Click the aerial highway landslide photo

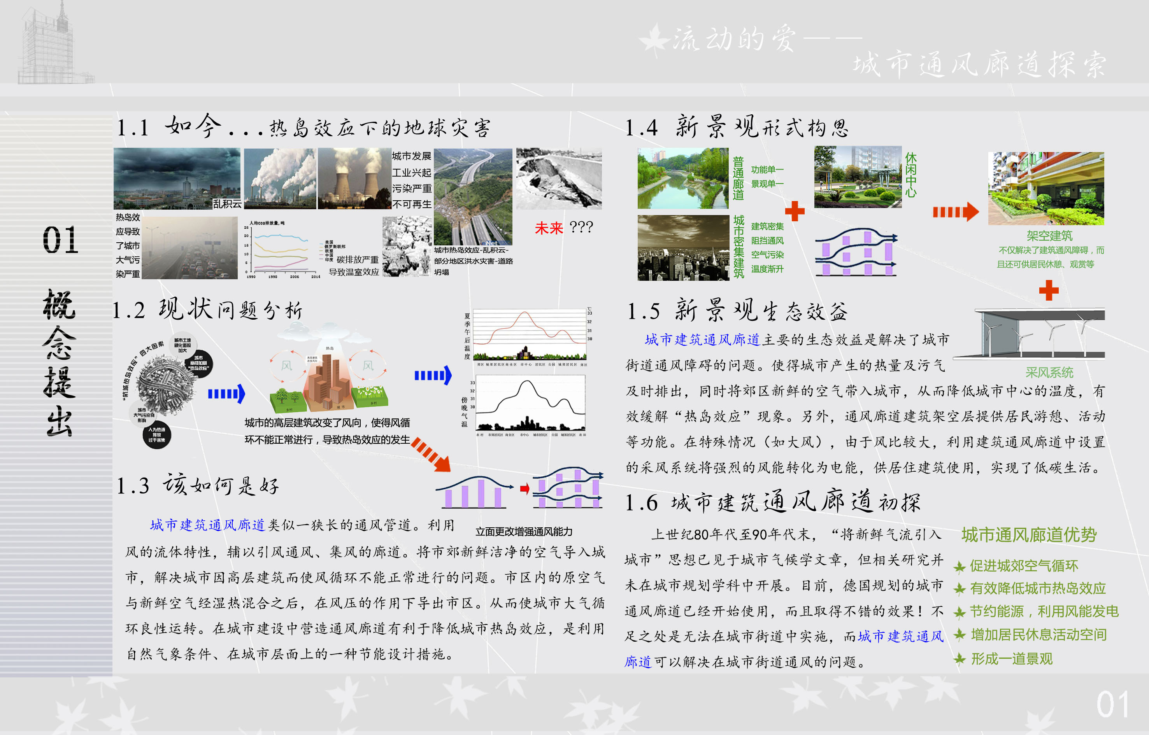pyautogui.click(x=473, y=197)
